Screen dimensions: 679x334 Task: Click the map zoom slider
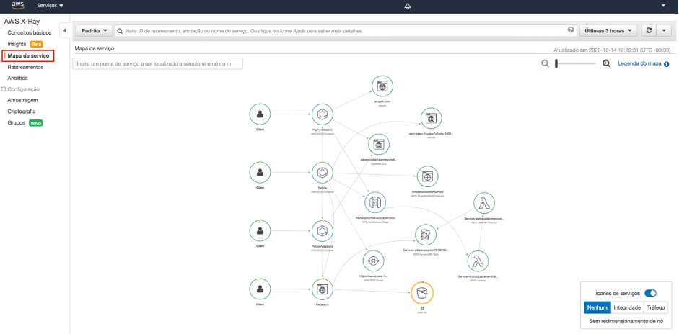[576, 63]
